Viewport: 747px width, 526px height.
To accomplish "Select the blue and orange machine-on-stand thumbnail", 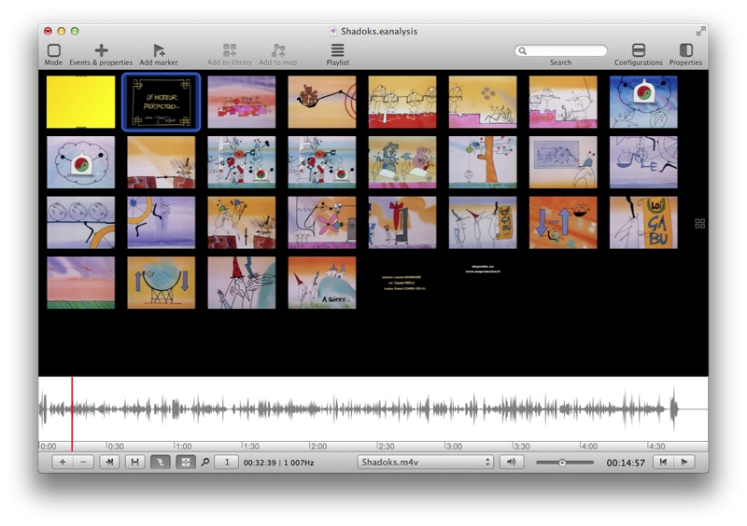I will [x=161, y=283].
